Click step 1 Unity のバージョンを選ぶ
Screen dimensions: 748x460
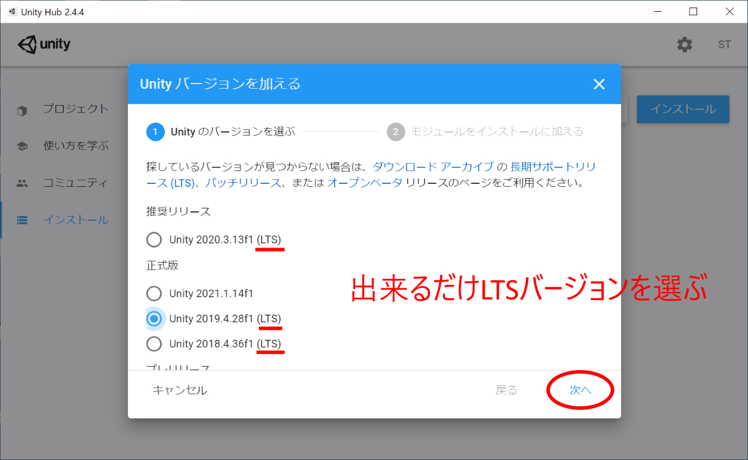(x=221, y=131)
